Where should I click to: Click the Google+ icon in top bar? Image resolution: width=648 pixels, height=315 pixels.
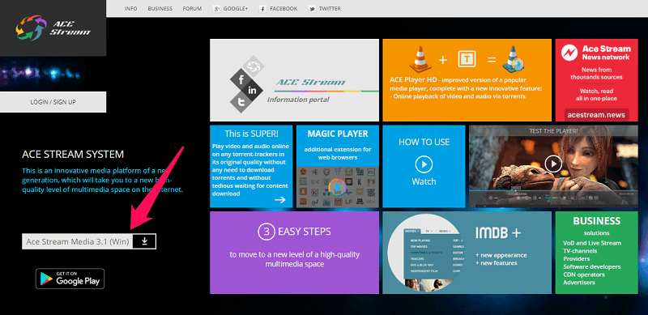216,9
